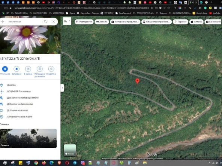Clear the search with the X icon

pyautogui.click(x=54, y=22)
